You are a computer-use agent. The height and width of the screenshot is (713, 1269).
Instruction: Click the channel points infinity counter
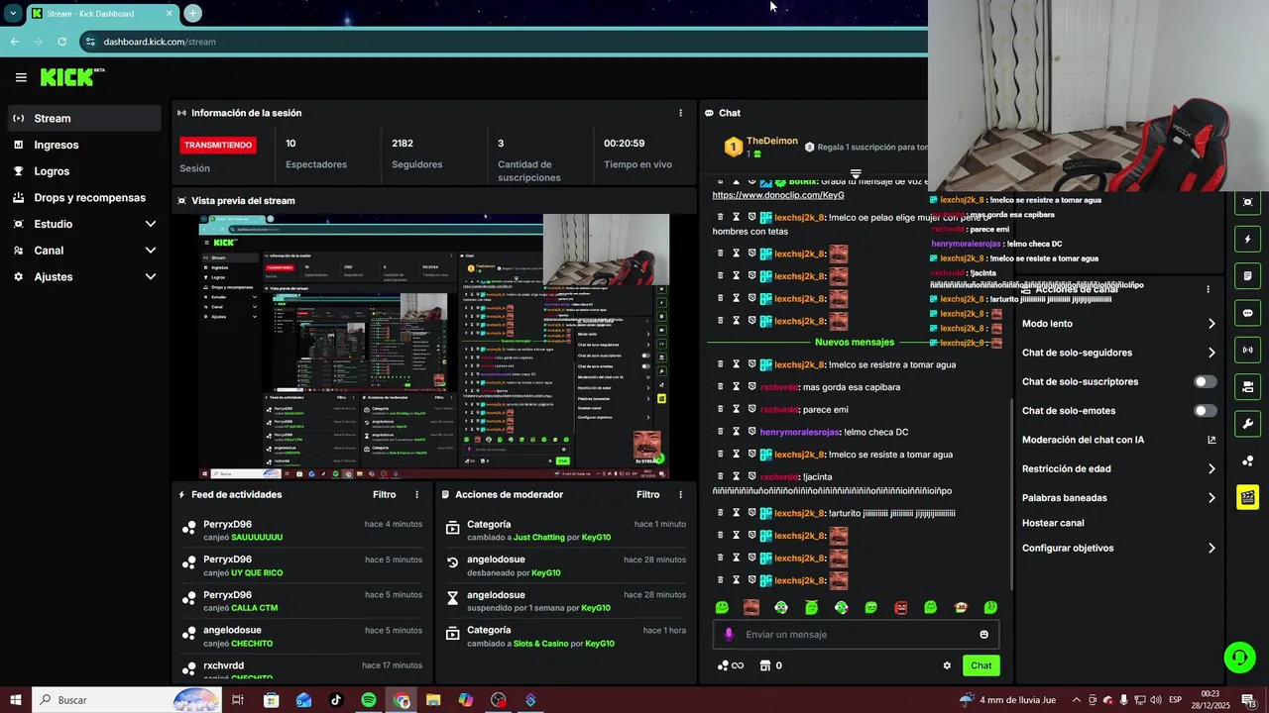(730, 665)
